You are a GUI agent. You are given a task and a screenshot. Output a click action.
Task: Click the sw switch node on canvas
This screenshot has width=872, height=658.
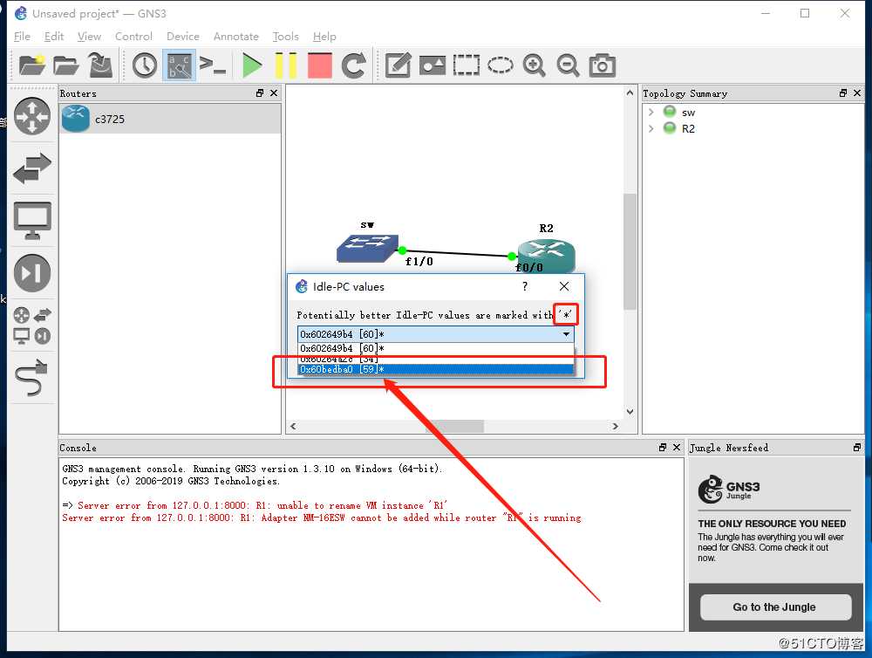coord(367,248)
